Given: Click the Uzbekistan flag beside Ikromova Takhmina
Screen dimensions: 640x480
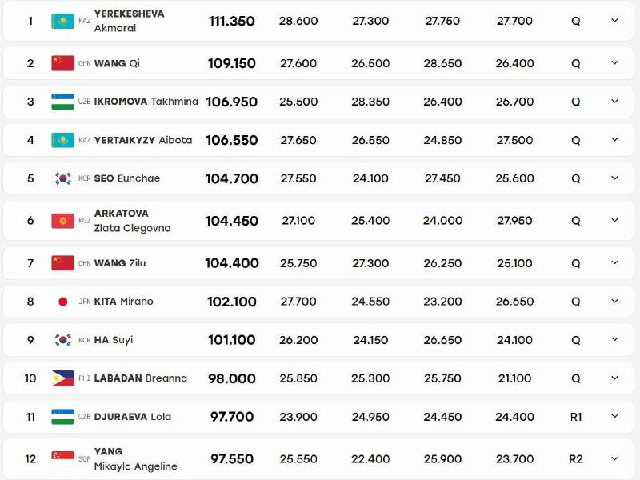Looking at the screenshot, I should pos(63,102).
